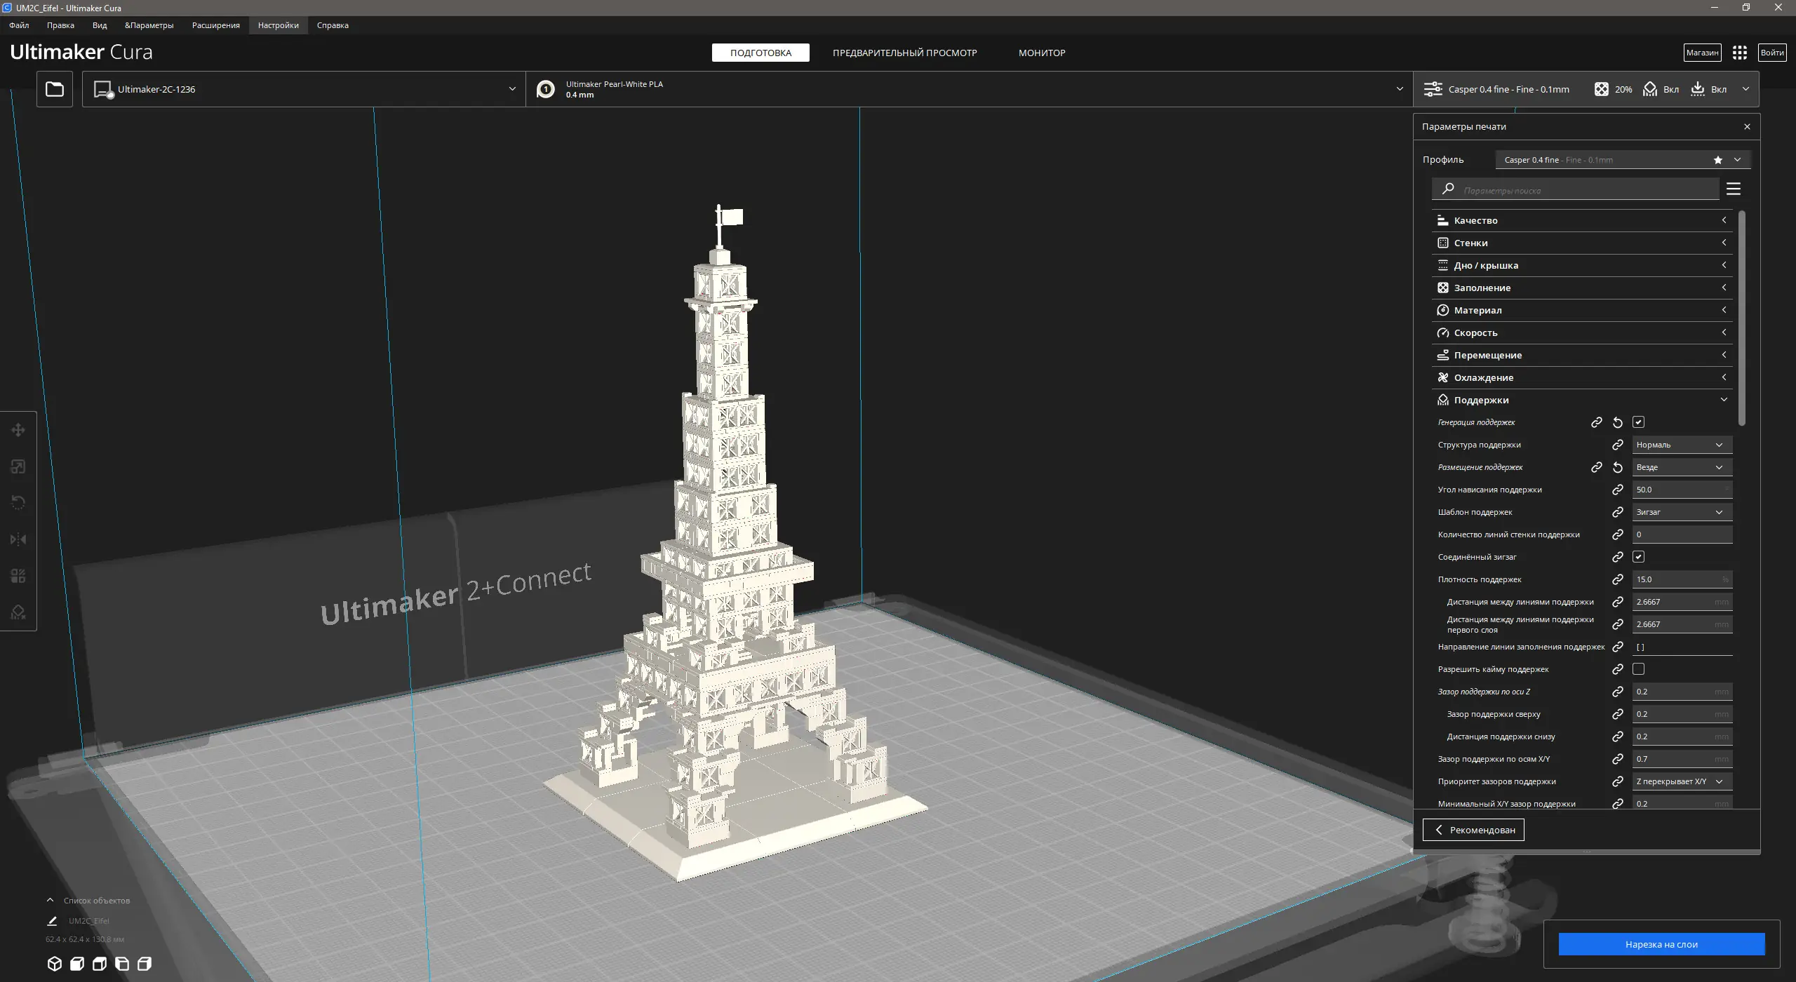Open the Support Blocker tool
Viewport: 1796px width, 982px height.
(x=18, y=612)
